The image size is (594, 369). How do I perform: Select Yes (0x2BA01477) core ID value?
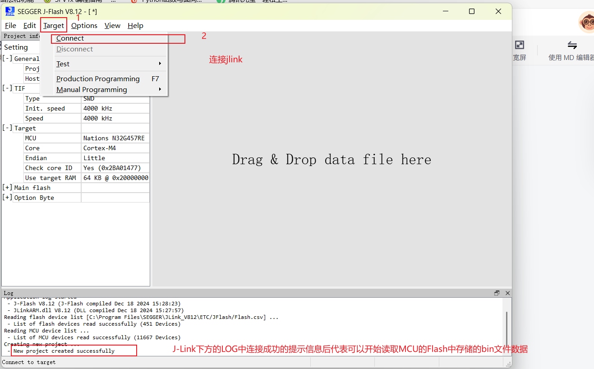coord(115,168)
